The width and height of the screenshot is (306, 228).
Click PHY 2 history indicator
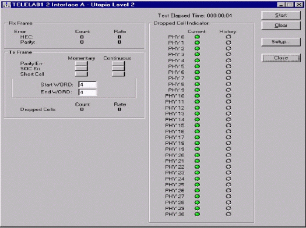pyautogui.click(x=228, y=48)
